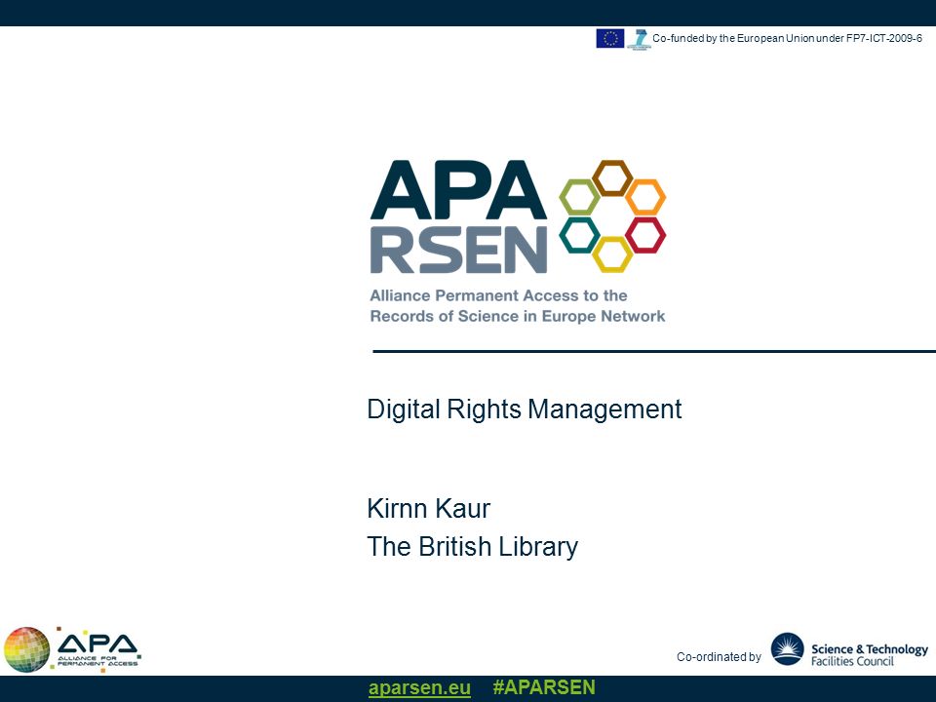
Task: Select the presenter name 'Kirnn Kaur'
Action: [x=429, y=509]
